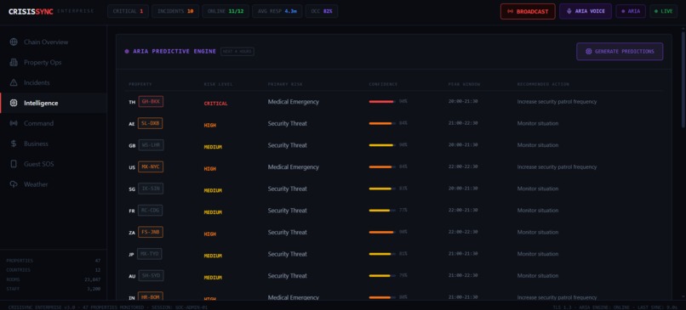The width and height of the screenshot is (686, 310).
Task: Click the Rooms count sidebar stat
Action: click(54, 279)
